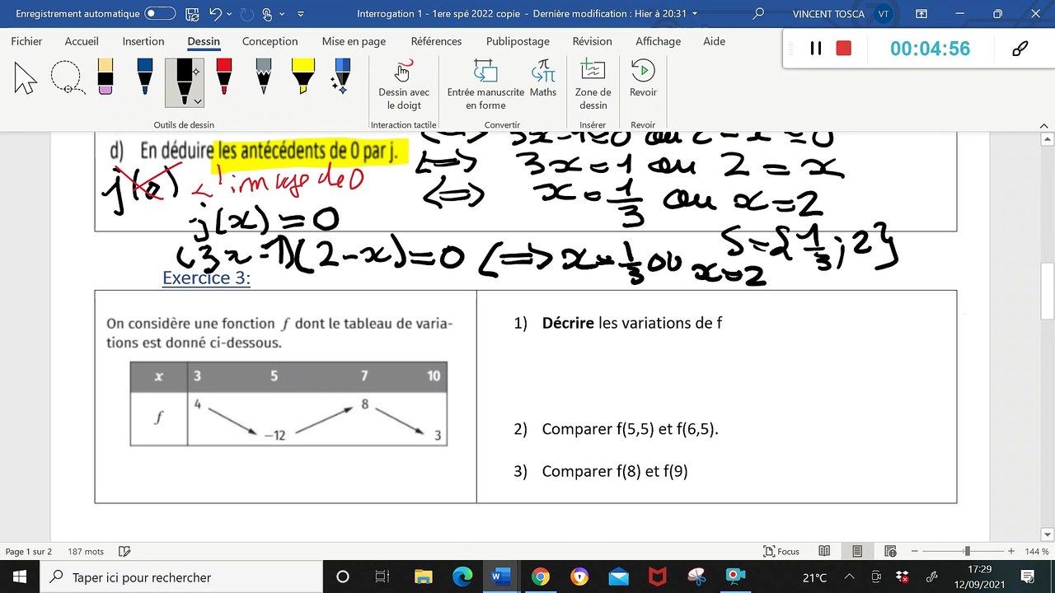The image size is (1055, 593).
Task: Click the 187 mots word count
Action: pos(86,552)
